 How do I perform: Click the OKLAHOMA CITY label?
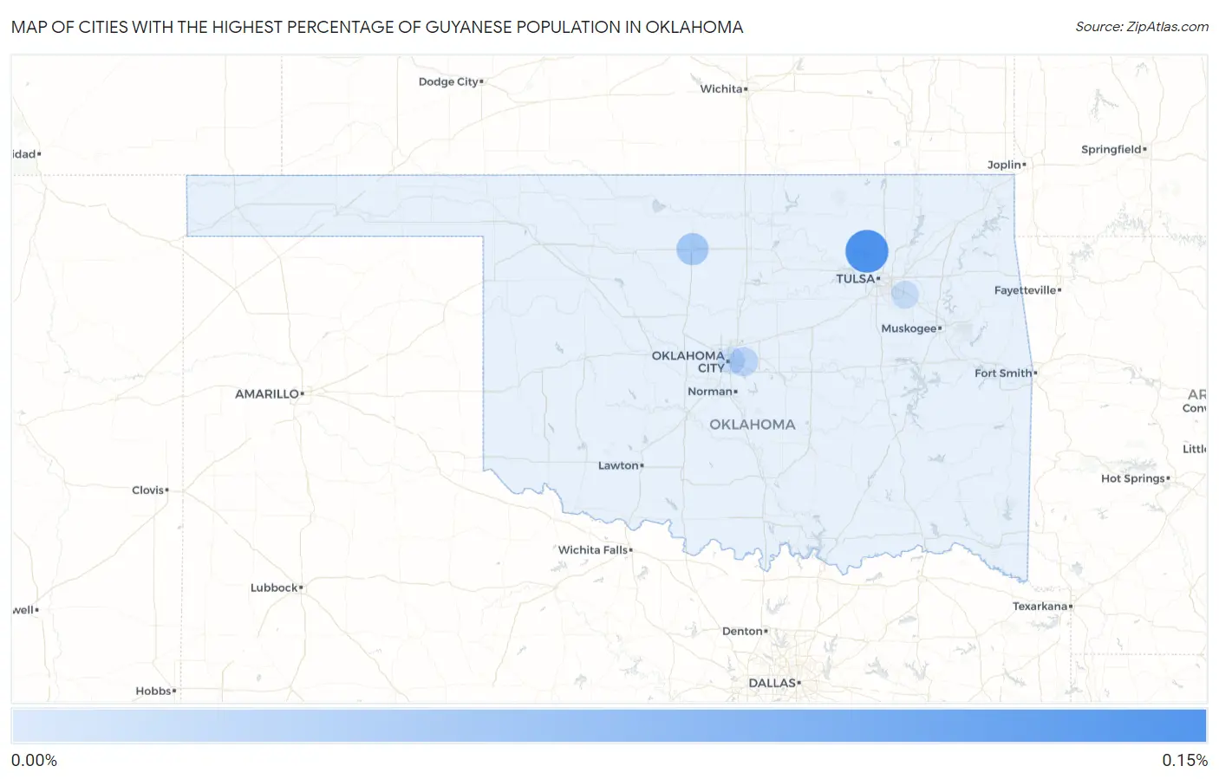click(x=688, y=361)
